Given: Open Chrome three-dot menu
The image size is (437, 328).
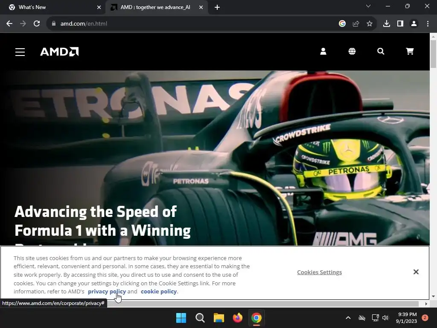Looking at the screenshot, I should (428, 24).
